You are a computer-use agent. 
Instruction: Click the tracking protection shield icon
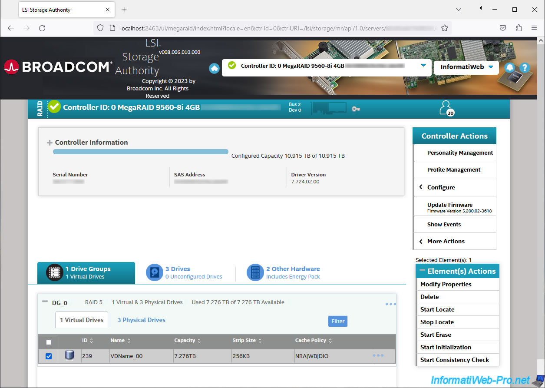(100, 28)
